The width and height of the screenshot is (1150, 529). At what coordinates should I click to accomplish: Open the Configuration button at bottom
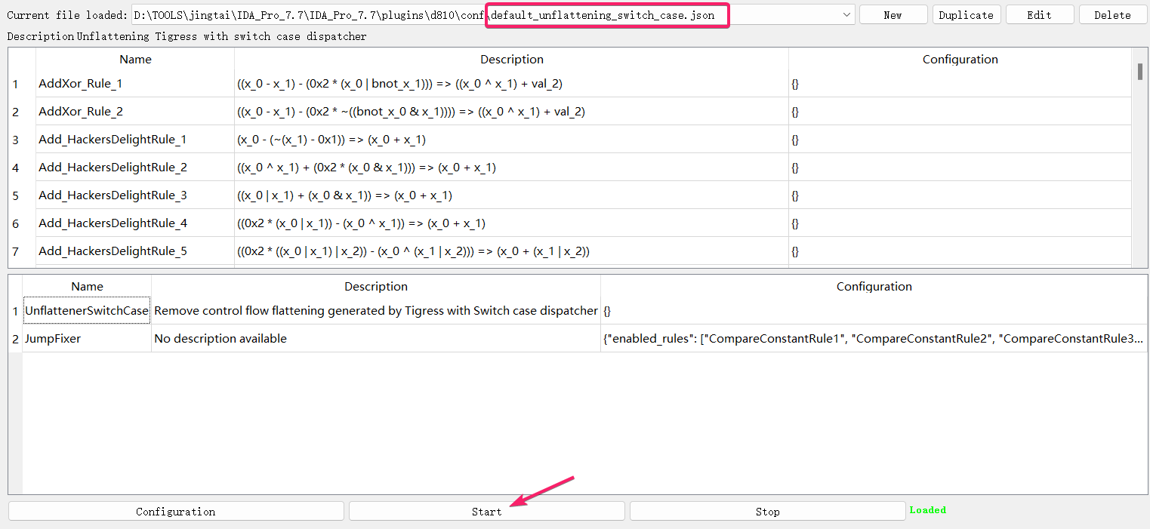pyautogui.click(x=175, y=512)
